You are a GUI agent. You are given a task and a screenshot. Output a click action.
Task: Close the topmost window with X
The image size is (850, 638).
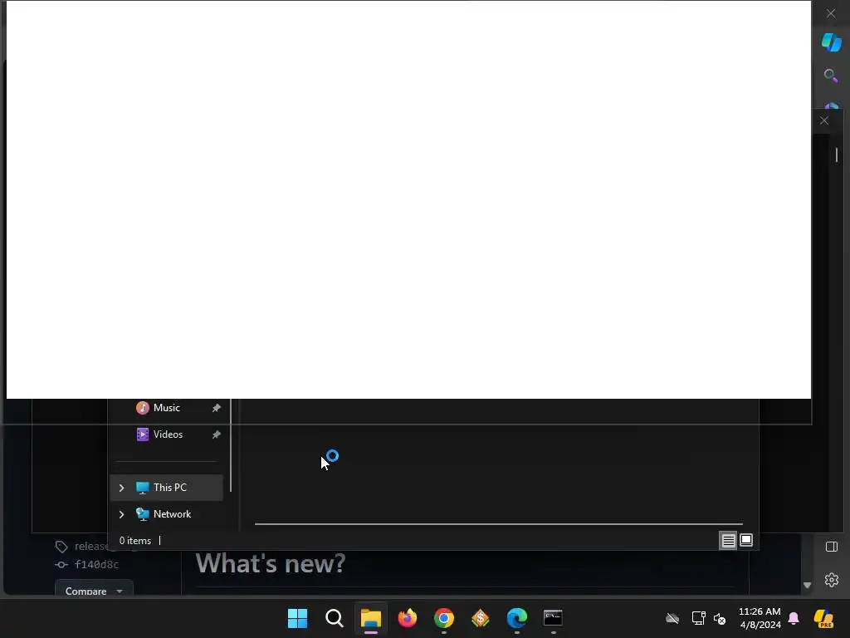click(x=830, y=13)
